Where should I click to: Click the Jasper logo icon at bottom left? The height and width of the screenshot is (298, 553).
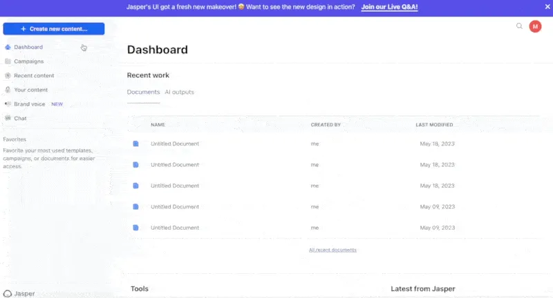point(8,294)
